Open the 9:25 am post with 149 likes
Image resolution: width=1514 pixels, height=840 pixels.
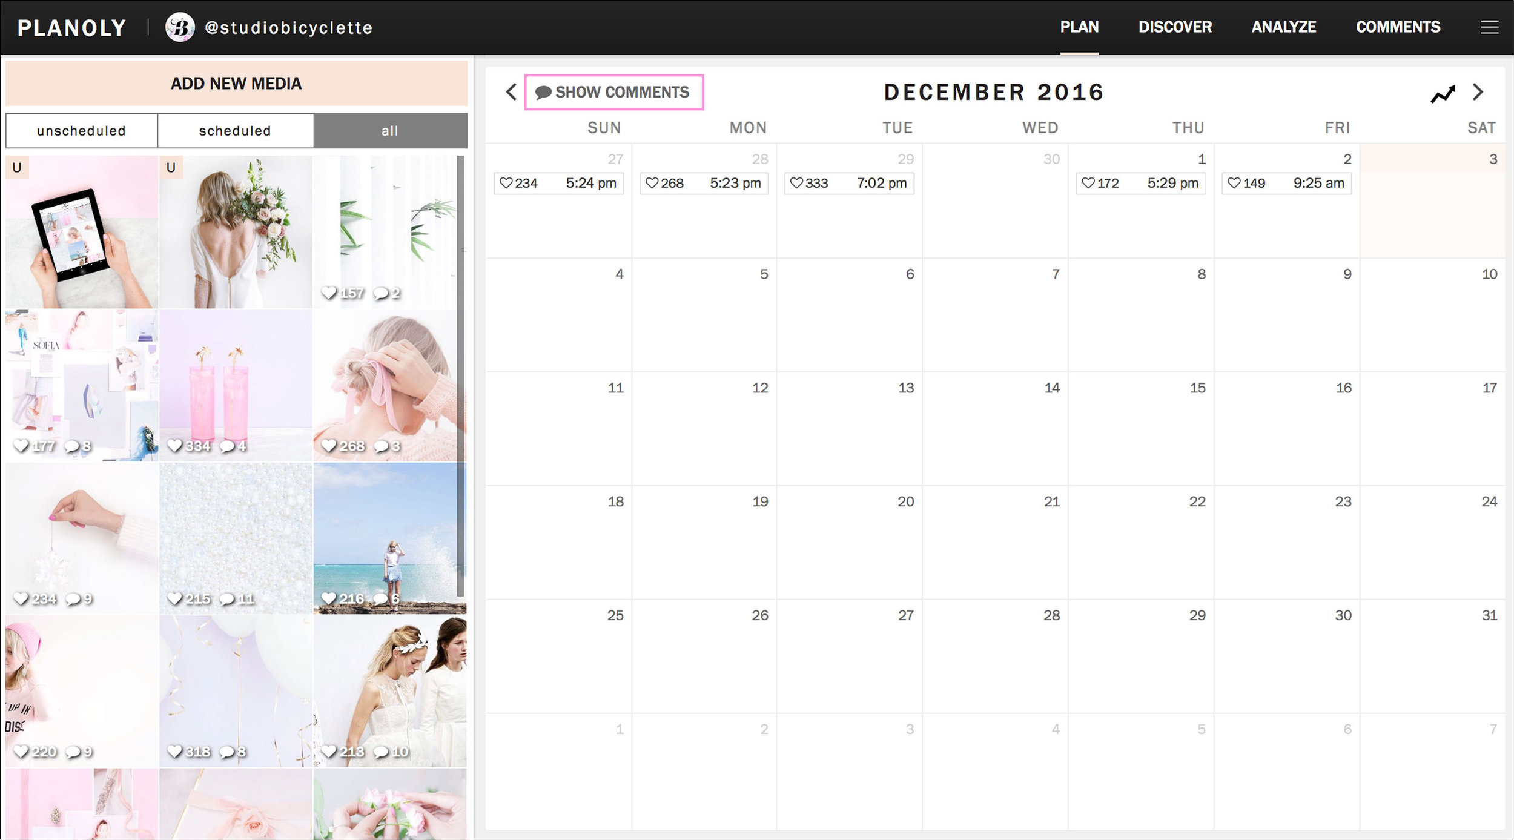tap(1286, 183)
